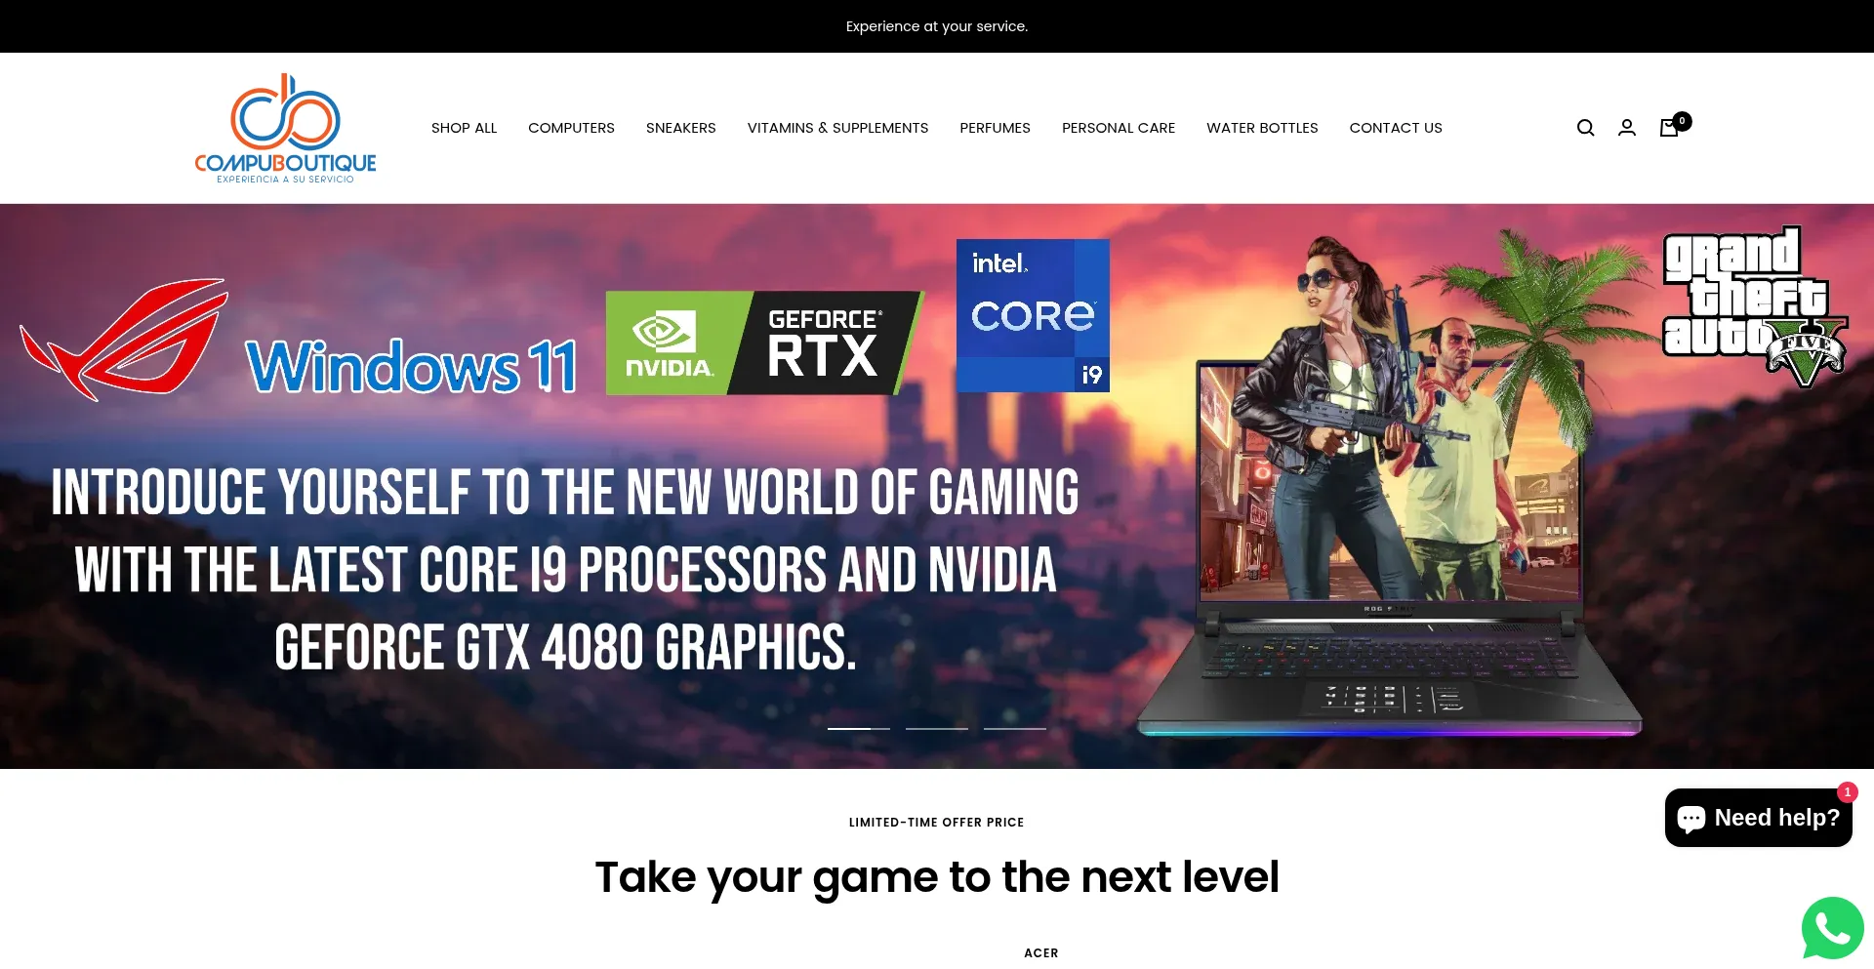Select Vitamins & Supplements in navigation
Screen dimensions: 1874x969
[x=837, y=128]
